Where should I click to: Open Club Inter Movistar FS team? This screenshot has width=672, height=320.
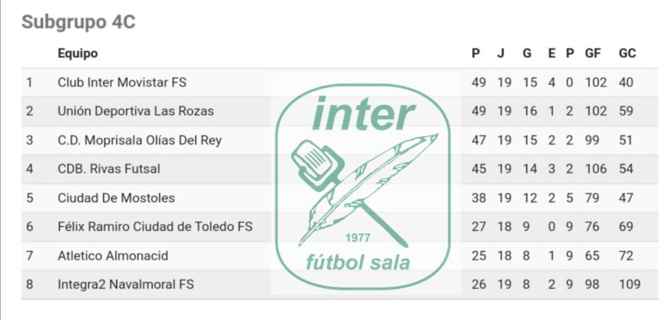coord(122,82)
